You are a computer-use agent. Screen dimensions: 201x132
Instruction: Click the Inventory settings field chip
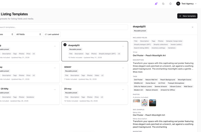click(158, 48)
